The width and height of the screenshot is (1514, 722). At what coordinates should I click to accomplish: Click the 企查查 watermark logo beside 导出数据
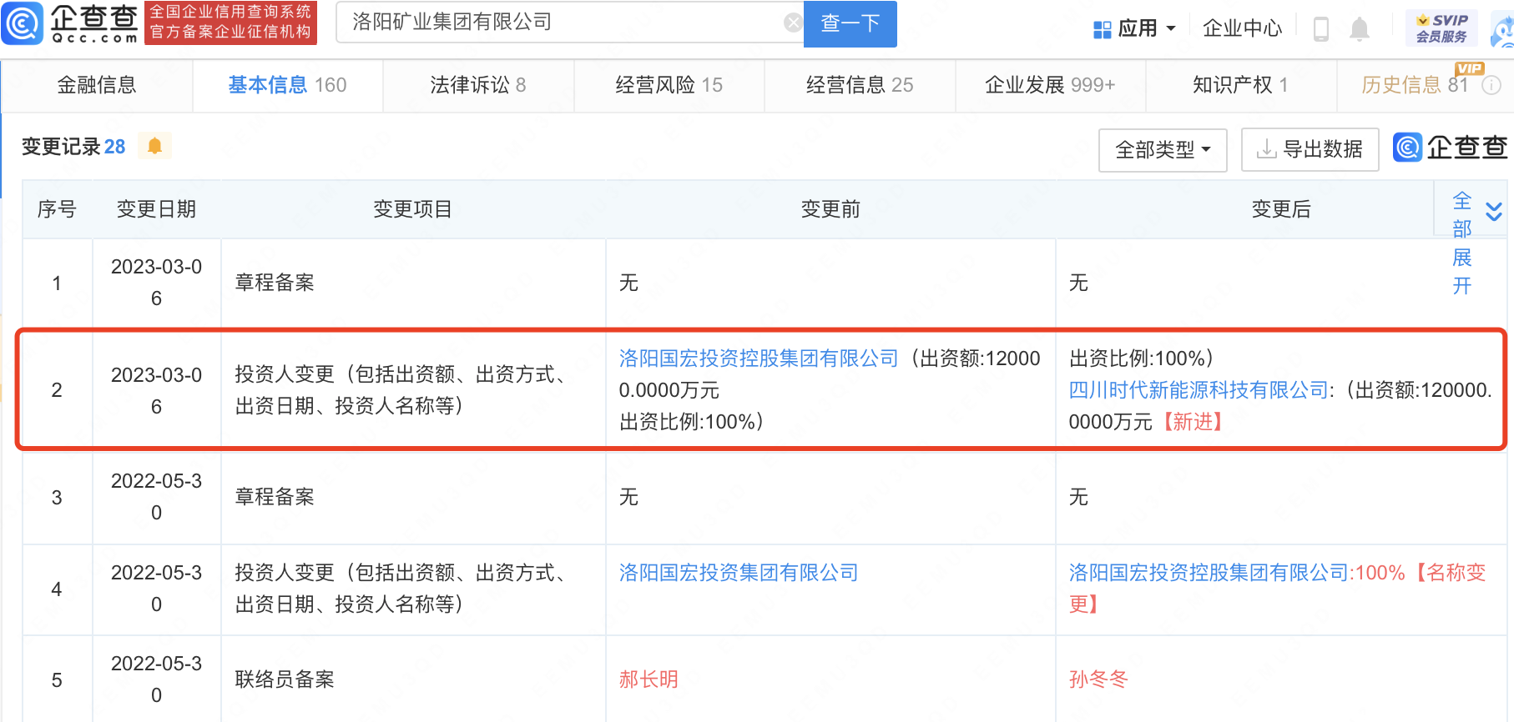[x=1451, y=148]
